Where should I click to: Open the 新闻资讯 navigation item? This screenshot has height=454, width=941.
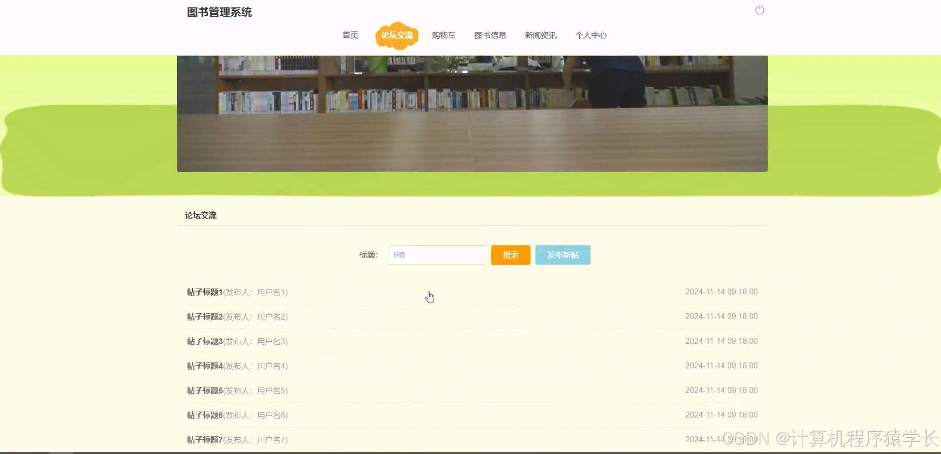pos(540,35)
